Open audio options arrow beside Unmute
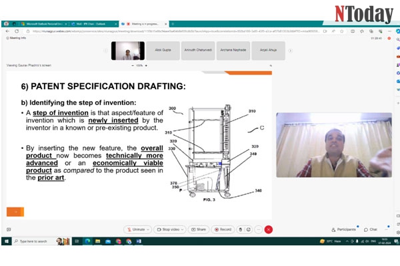This screenshot has height=266, width=400. (x=148, y=229)
